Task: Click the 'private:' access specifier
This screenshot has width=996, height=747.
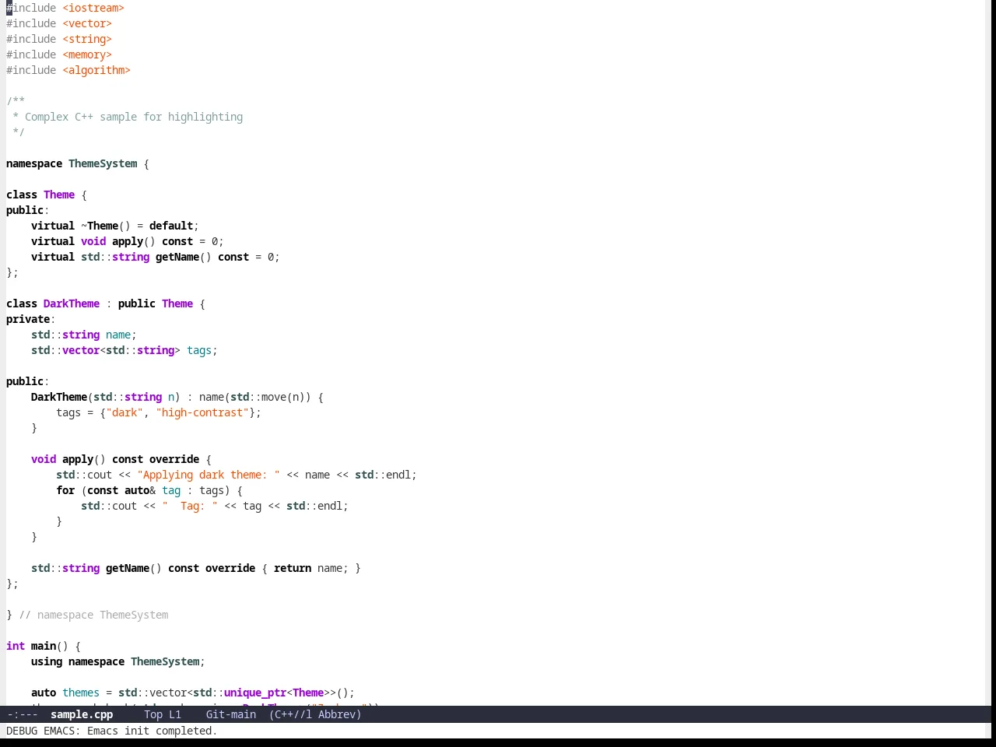Action: pos(31,319)
